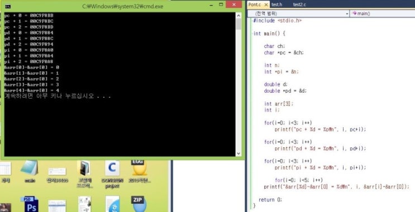This screenshot has height=212, width=415.
Task: Click the 'double *pd = &d;' line
Action: tap(285, 91)
